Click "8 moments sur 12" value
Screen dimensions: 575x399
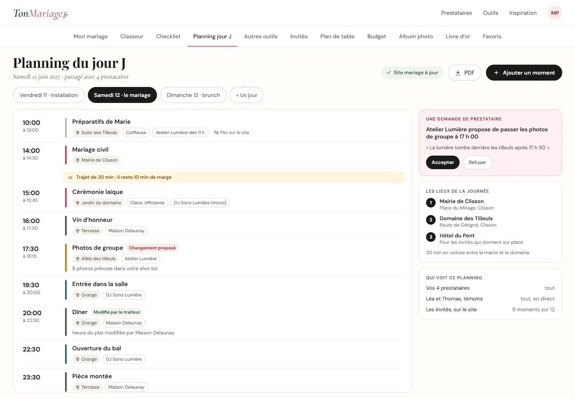(533, 310)
